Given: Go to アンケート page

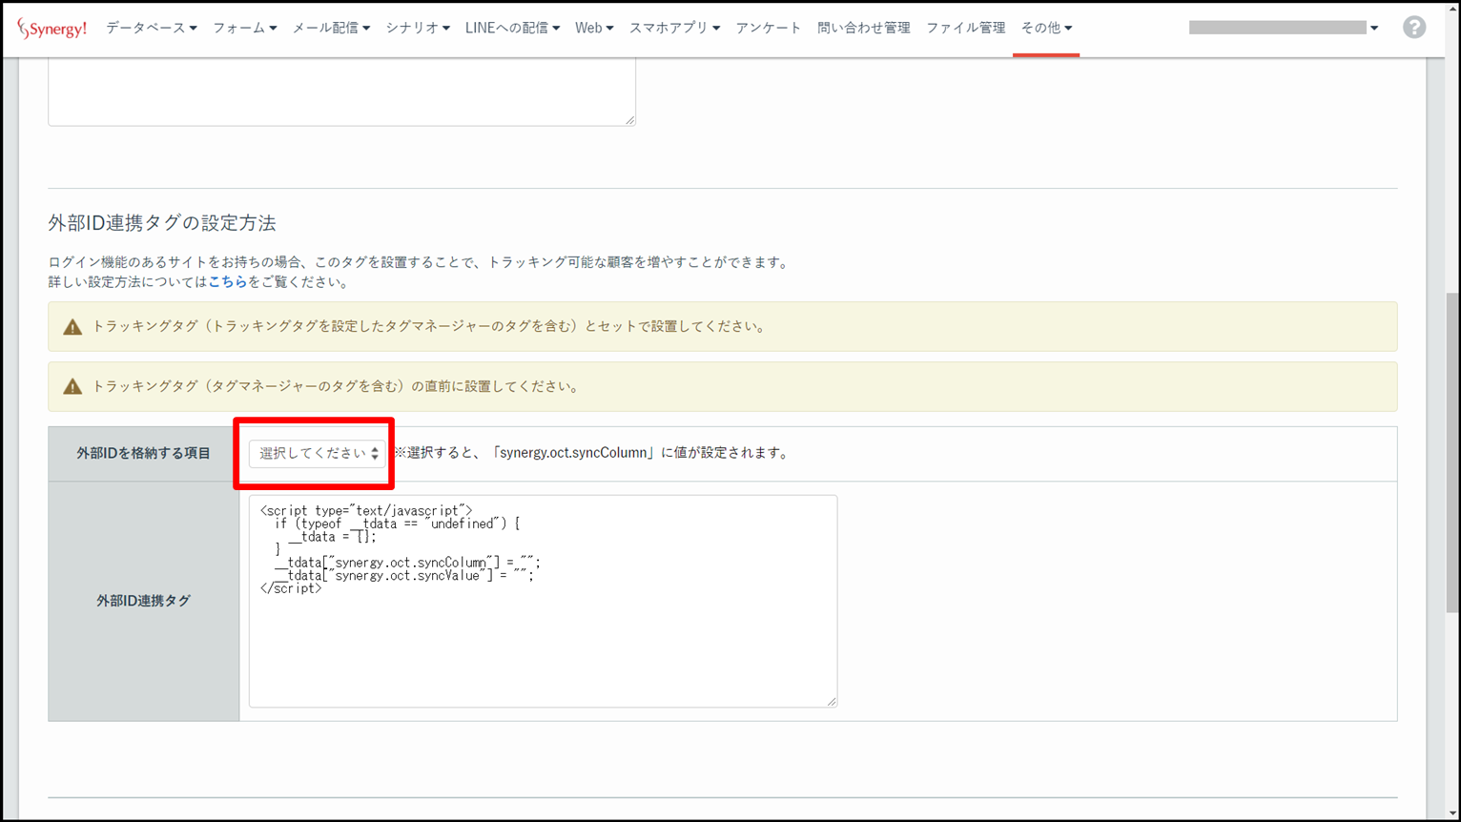Looking at the screenshot, I should coord(768,29).
